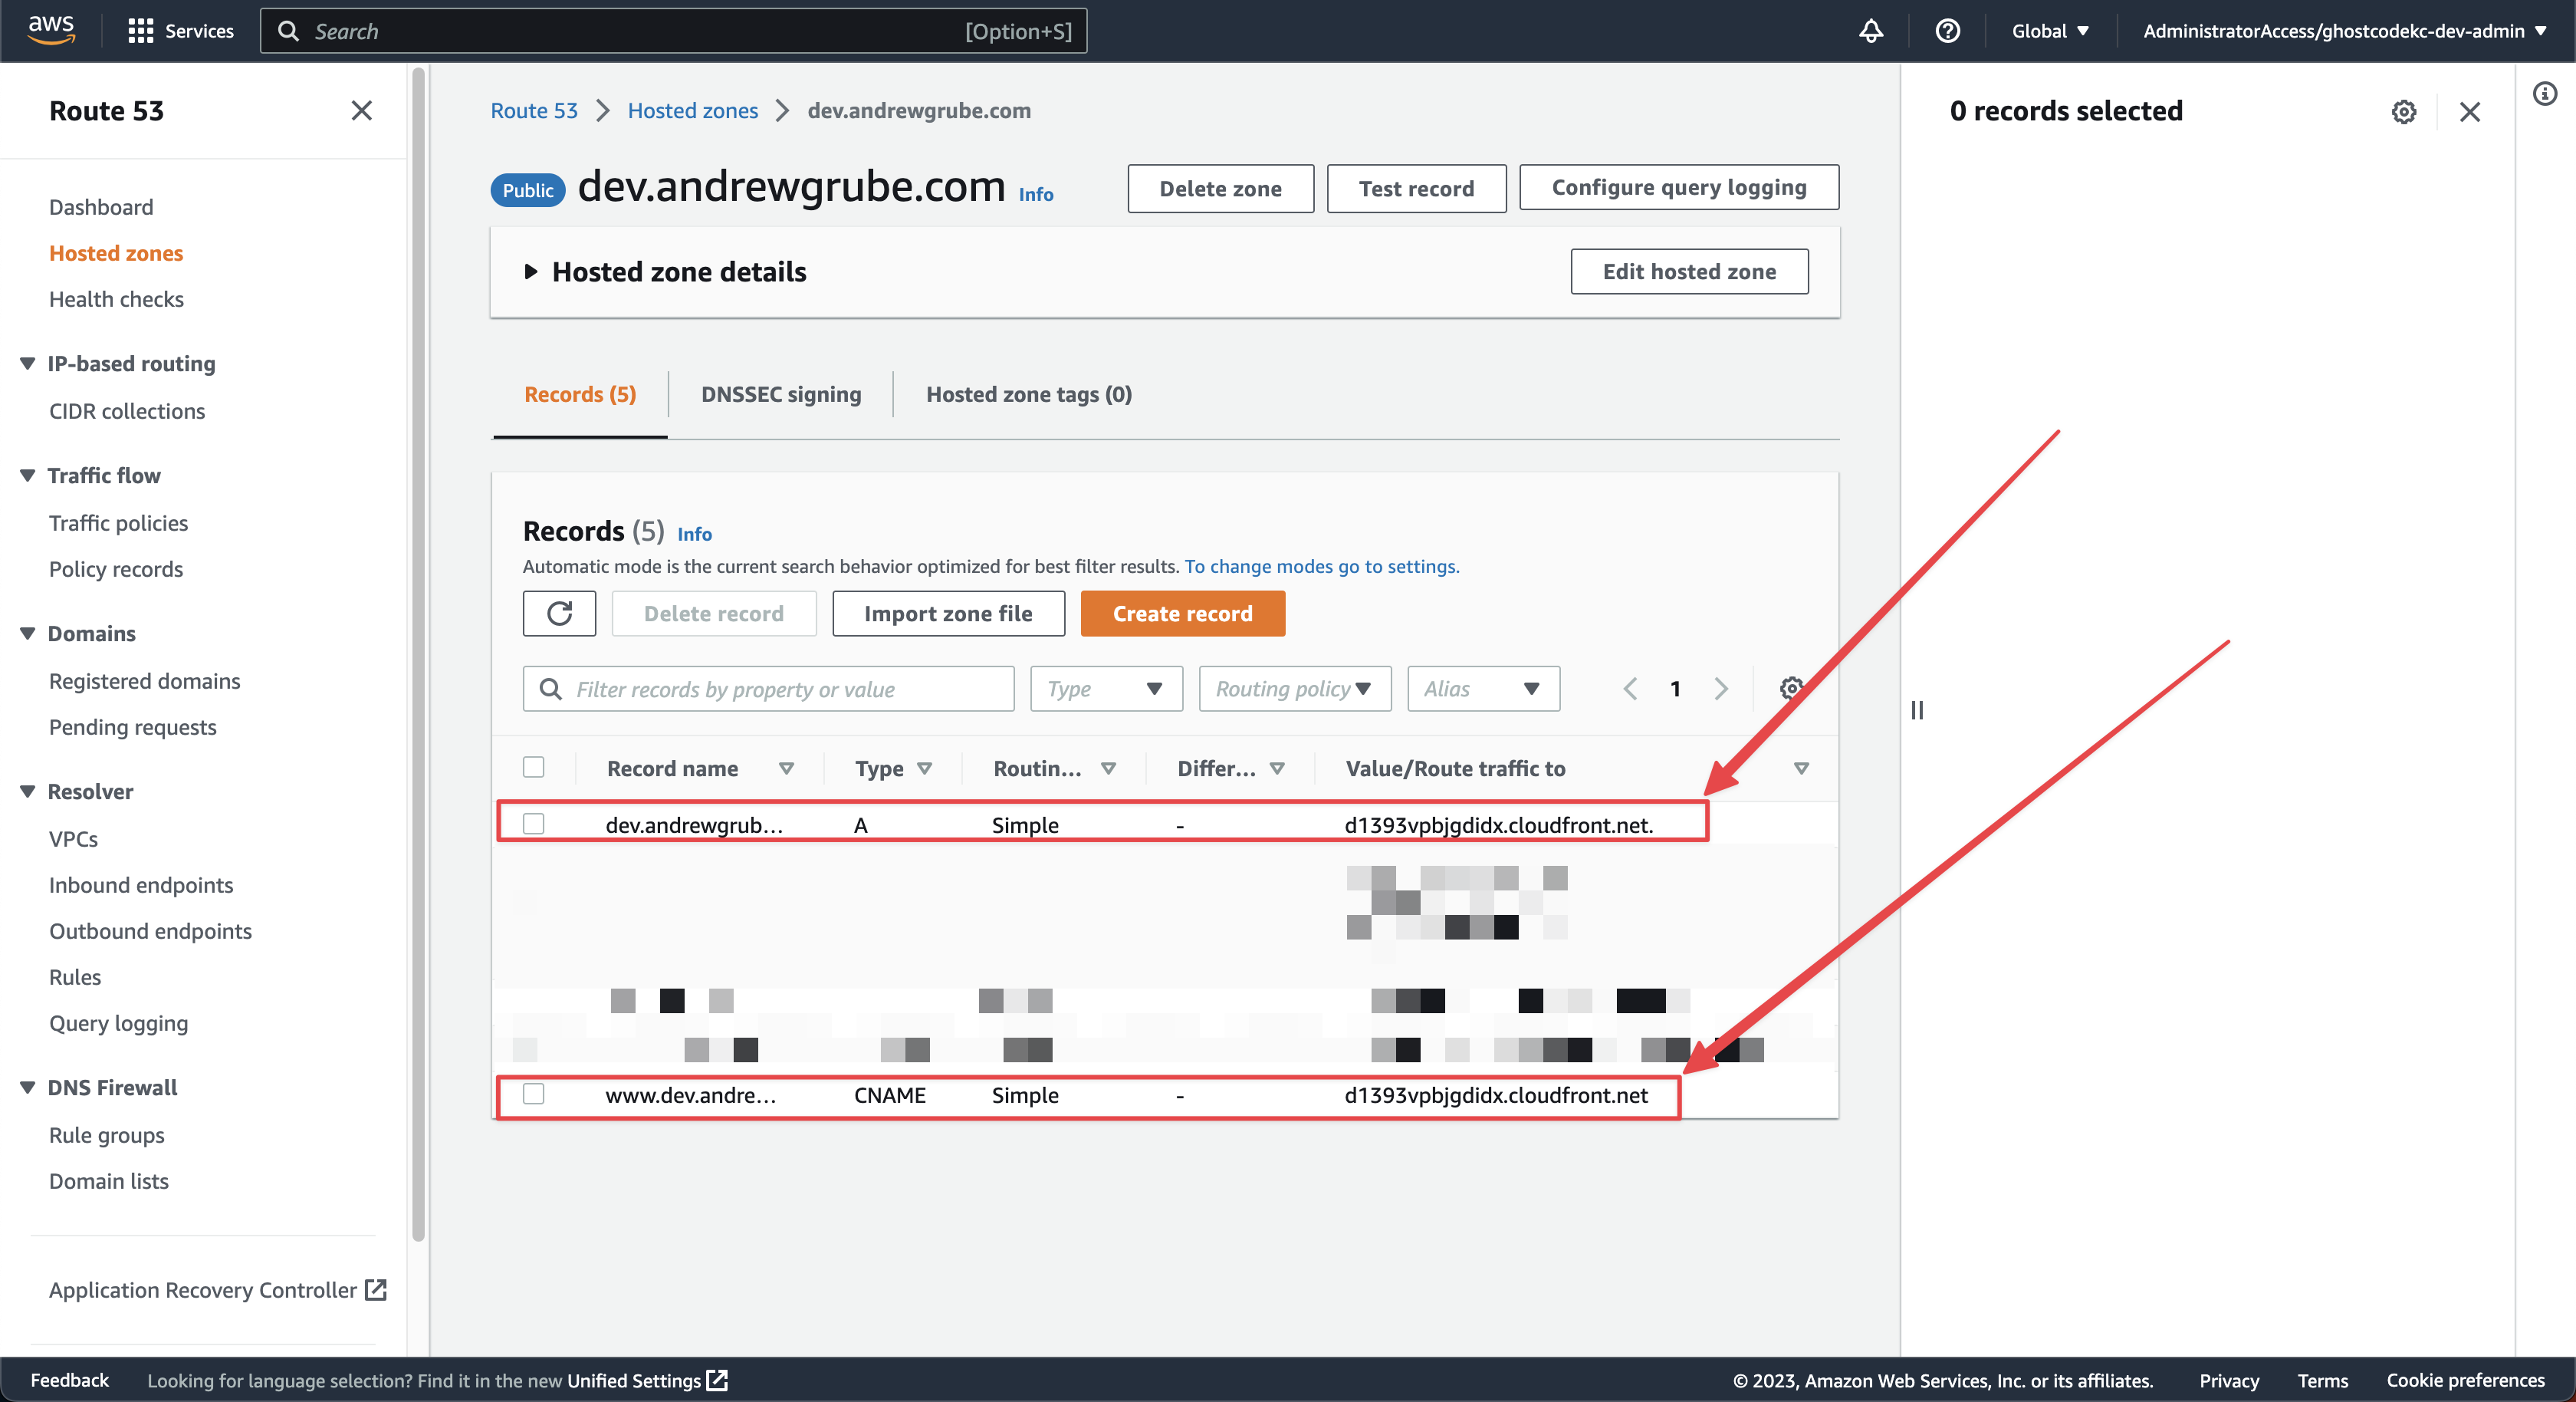Open Registered domains in the sidebar
Image resolution: width=2576 pixels, height=1402 pixels.
click(145, 682)
